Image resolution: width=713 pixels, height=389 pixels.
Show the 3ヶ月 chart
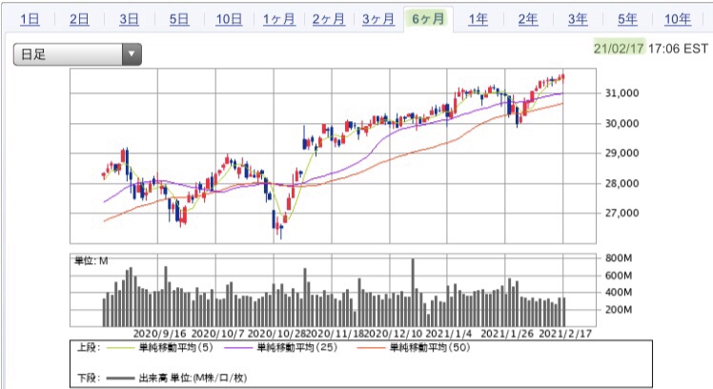coord(378,19)
